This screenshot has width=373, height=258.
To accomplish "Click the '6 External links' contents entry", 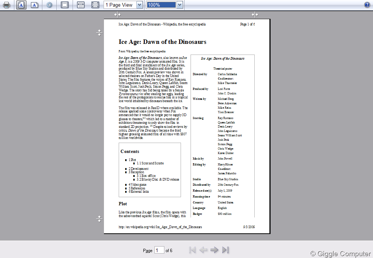I will click(139, 191).
